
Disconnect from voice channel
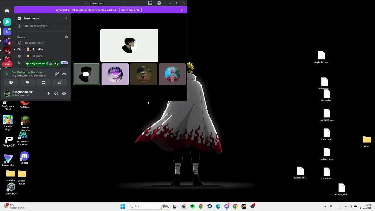pyautogui.click(x=64, y=74)
